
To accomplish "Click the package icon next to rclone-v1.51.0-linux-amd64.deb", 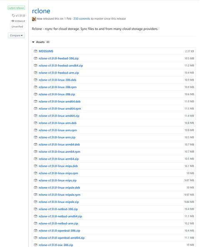I will [36, 101].
